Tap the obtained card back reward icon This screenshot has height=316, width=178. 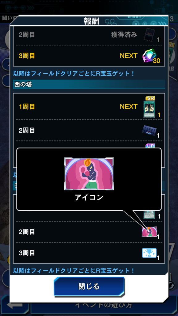coord(149,35)
